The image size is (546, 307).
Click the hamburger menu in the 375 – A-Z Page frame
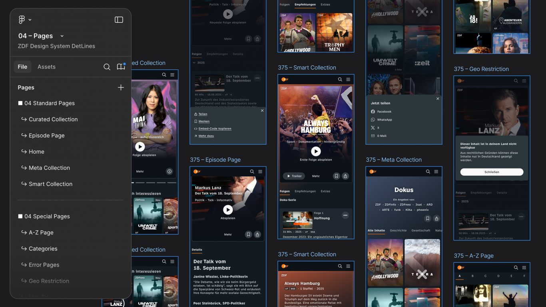pos(524,267)
